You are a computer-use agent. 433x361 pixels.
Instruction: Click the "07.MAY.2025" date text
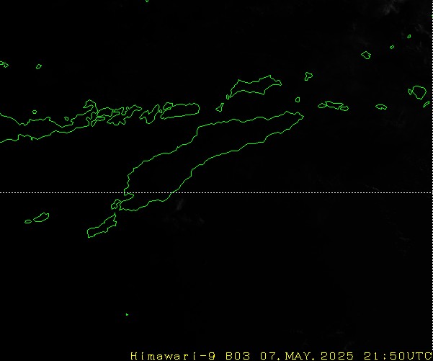pyautogui.click(x=307, y=356)
